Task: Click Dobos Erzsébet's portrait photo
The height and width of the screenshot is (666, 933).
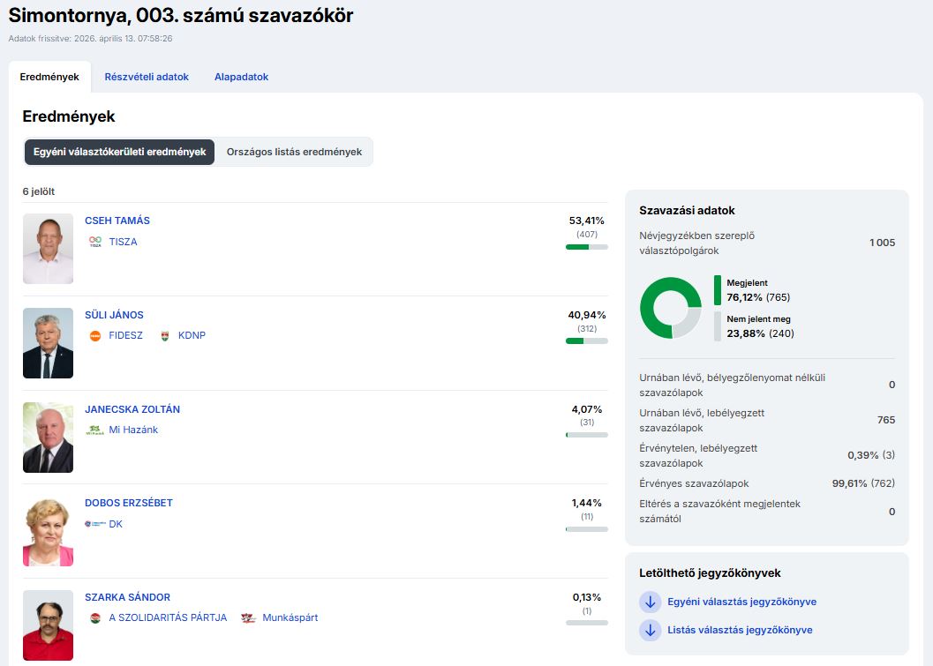Action: [49, 531]
